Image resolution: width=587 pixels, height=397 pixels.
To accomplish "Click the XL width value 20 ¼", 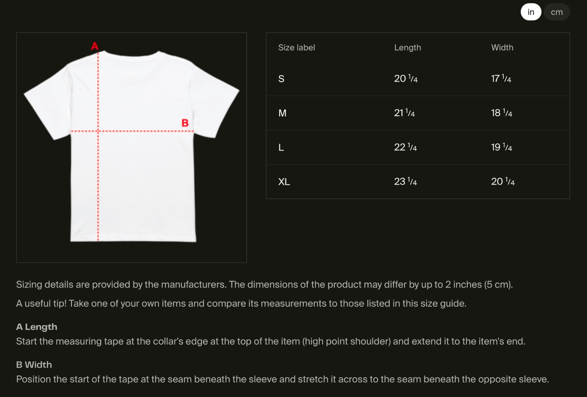I will 503,182.
